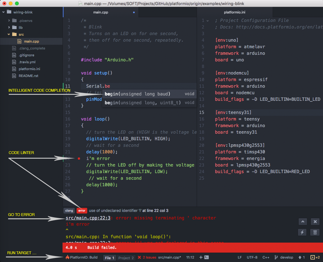Image resolution: width=323 pixels, height=262 pixels.
Task: Click file proxy icon in title bar
Action: pos(80,3)
